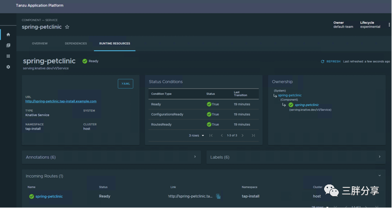Open the settings gear in sidebar
Screen dimensions: 392x208
pos(8,67)
